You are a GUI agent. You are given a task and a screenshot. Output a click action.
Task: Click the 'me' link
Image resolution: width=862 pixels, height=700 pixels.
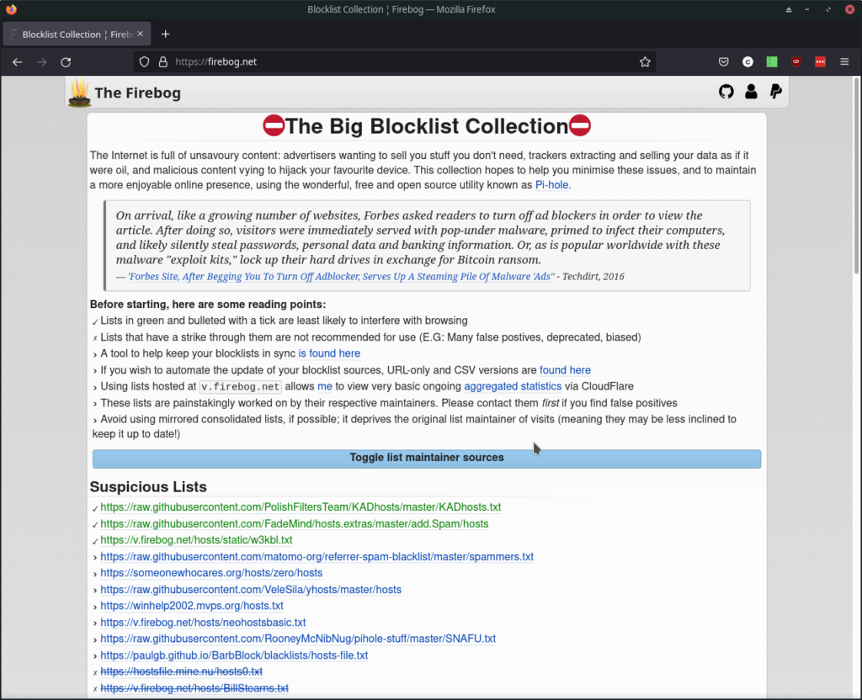325,386
